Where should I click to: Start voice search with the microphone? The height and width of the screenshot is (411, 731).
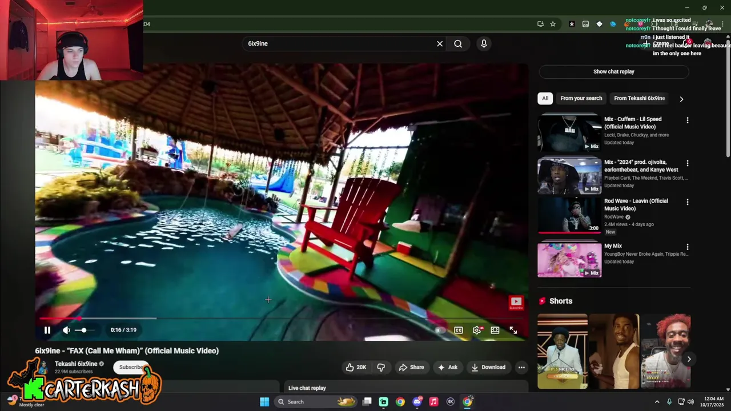(x=484, y=43)
